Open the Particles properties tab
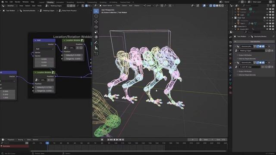The height and width of the screenshot is (155, 276). (x=230, y=71)
